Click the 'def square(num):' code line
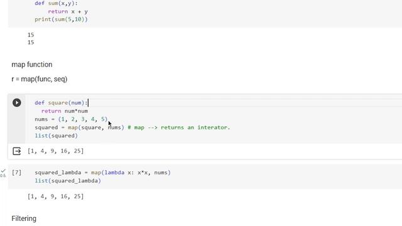The image size is (402, 226). click(62, 103)
